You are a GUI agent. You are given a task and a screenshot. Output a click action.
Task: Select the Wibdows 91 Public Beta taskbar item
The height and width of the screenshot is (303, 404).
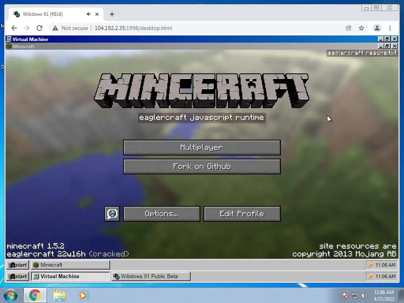(151, 276)
